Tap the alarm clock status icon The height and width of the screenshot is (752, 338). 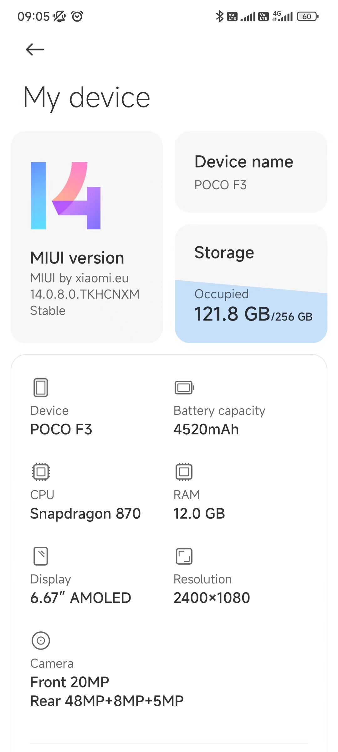point(77,16)
